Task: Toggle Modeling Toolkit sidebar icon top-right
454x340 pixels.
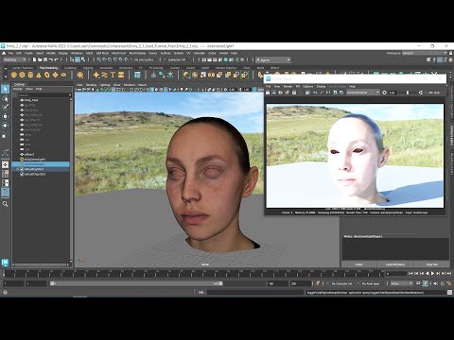Action: [428, 59]
